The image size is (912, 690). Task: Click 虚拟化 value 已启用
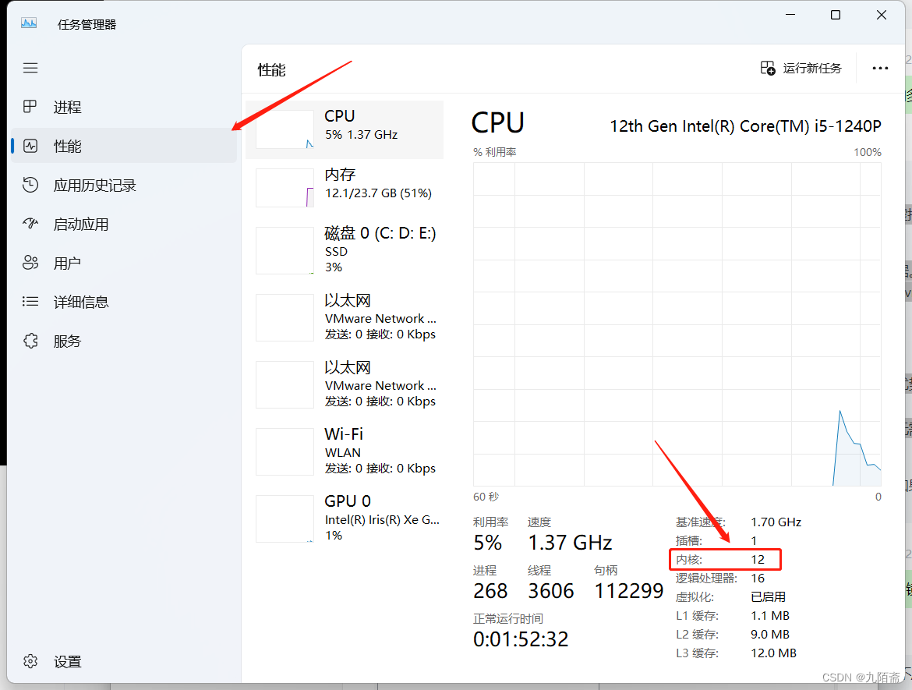click(x=768, y=597)
